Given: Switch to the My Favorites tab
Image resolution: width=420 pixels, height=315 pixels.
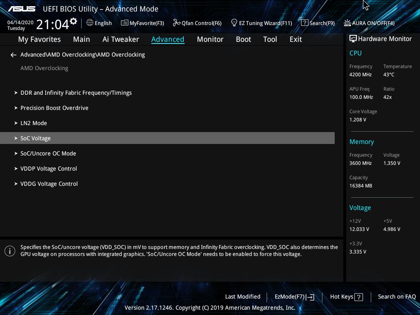Looking at the screenshot, I should tap(39, 39).
